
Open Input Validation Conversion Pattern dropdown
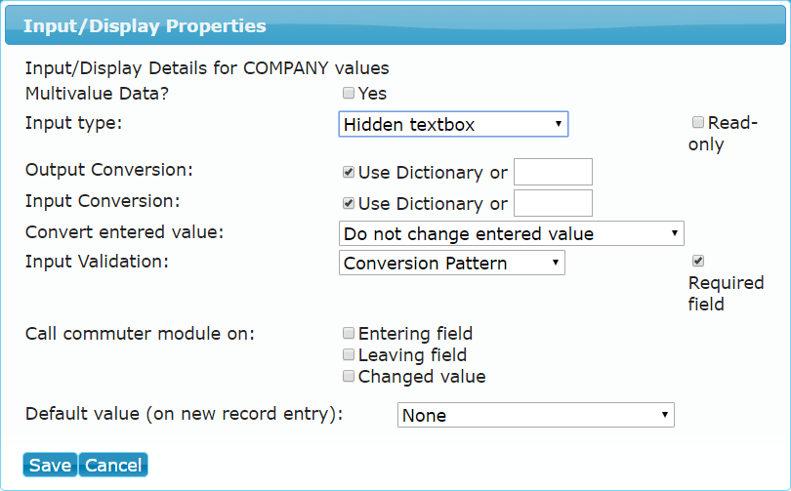pyautogui.click(x=451, y=263)
